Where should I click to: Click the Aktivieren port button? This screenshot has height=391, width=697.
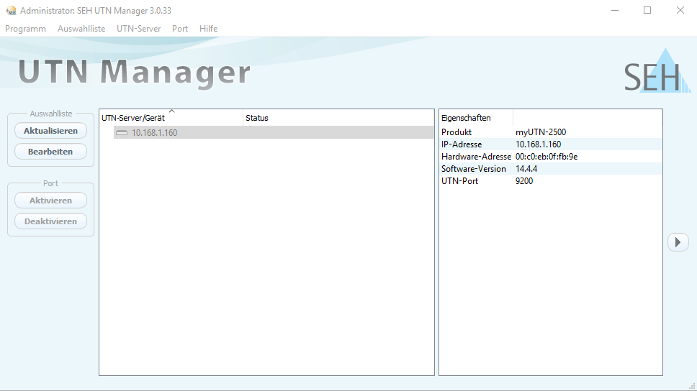50,201
